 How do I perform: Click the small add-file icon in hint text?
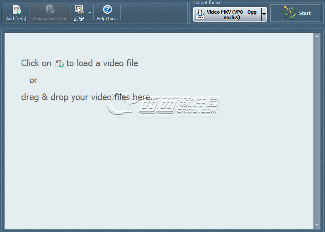(59, 63)
